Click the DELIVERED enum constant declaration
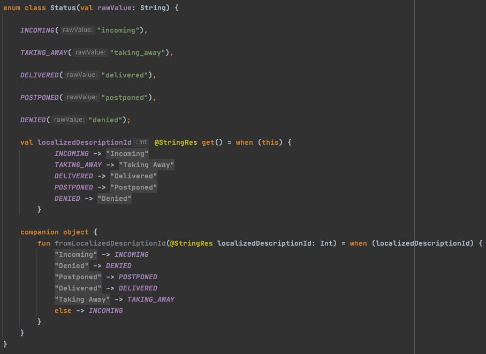The width and height of the screenshot is (486, 354). [x=40, y=75]
